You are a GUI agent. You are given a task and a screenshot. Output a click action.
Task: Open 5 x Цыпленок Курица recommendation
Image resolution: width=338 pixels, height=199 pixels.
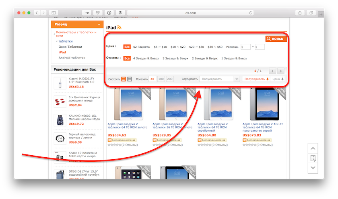84,99
